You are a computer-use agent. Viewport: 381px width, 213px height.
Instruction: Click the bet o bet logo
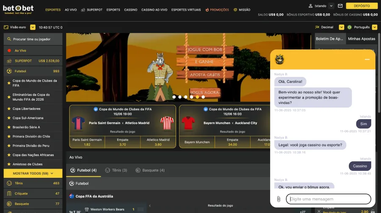[18, 9]
